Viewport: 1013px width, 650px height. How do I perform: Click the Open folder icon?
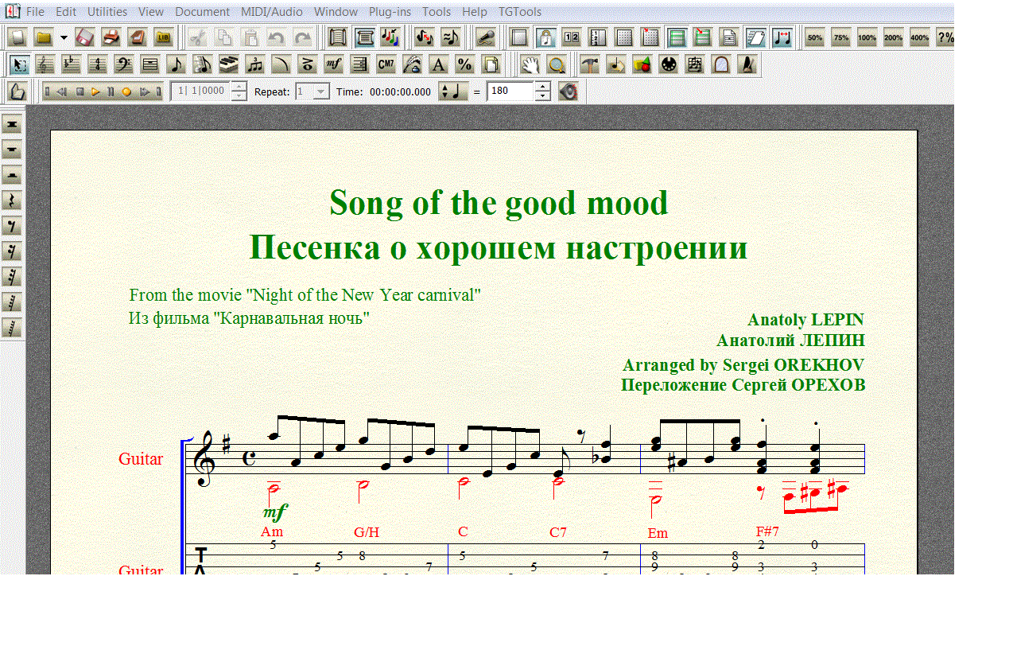[44, 37]
